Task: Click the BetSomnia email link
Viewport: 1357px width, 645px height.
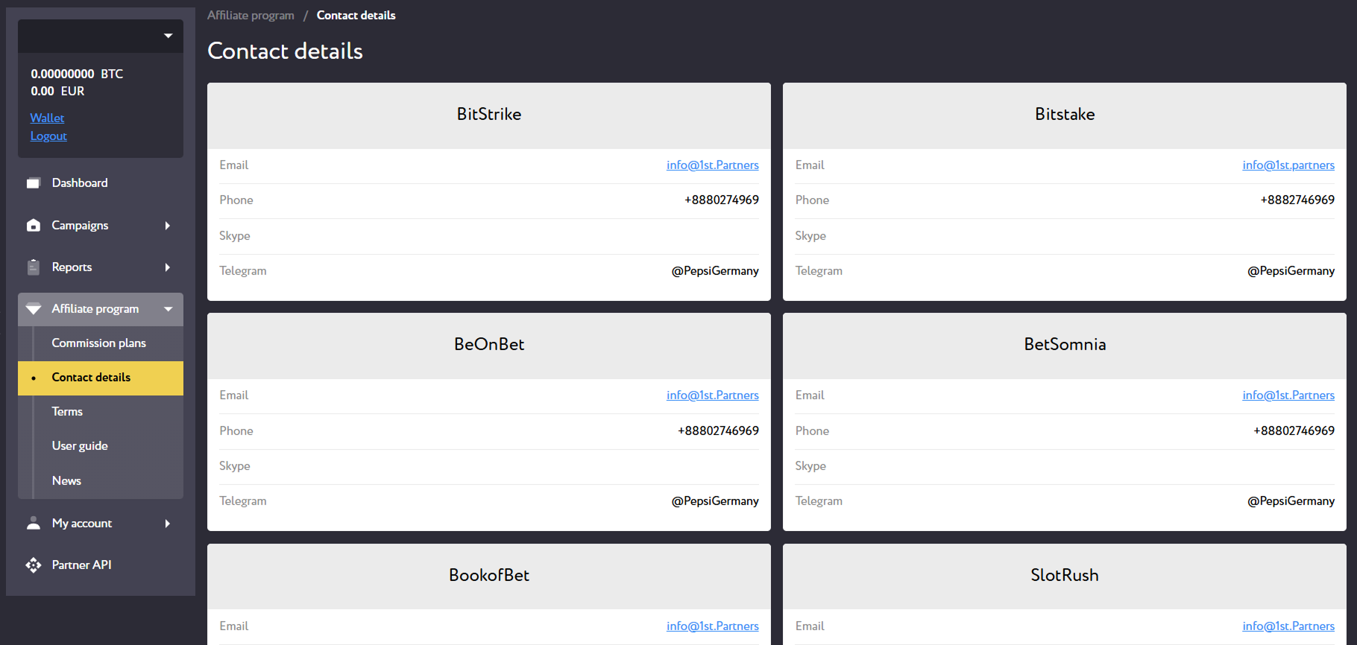Action: 1288,395
